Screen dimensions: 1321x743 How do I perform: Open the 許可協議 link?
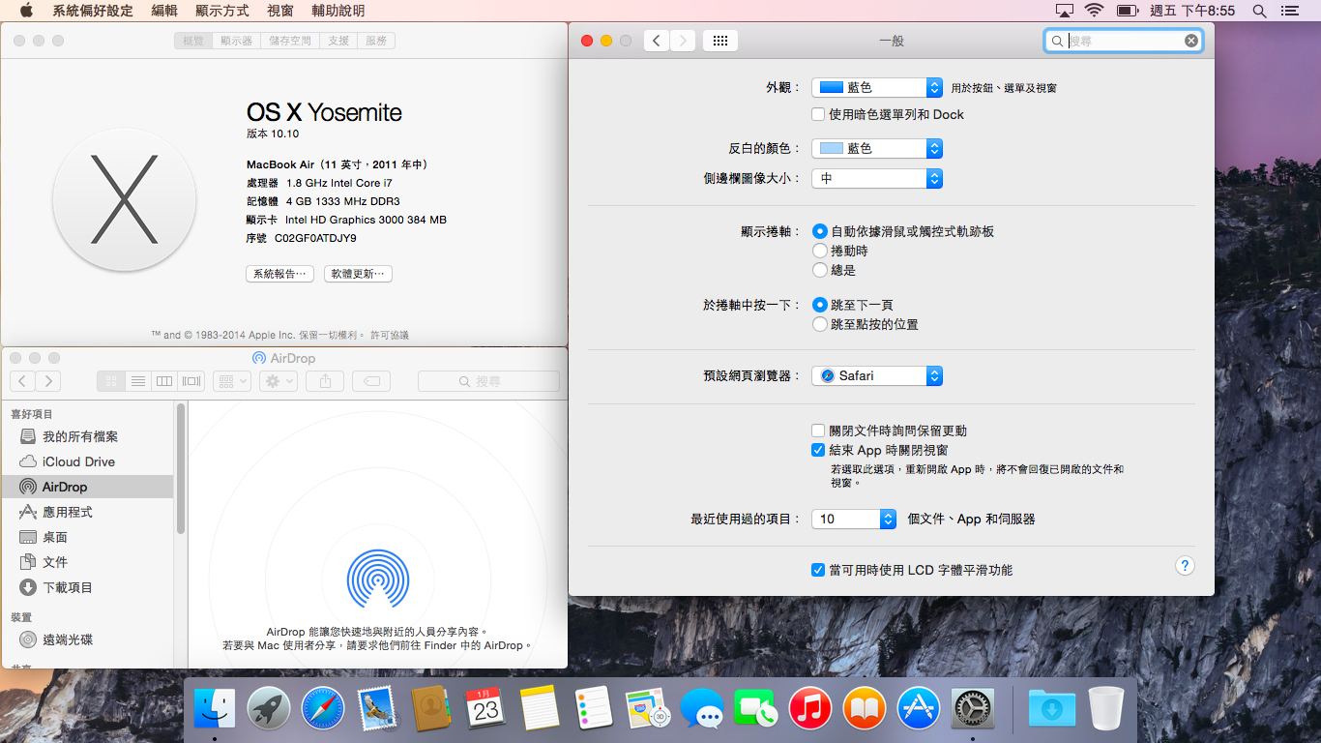[x=390, y=335]
